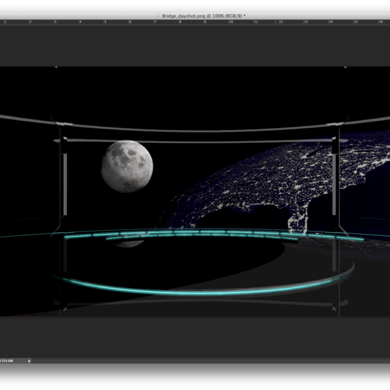Click the left pillar's top joint bracket
The image size is (390, 390).
[x=64, y=123]
